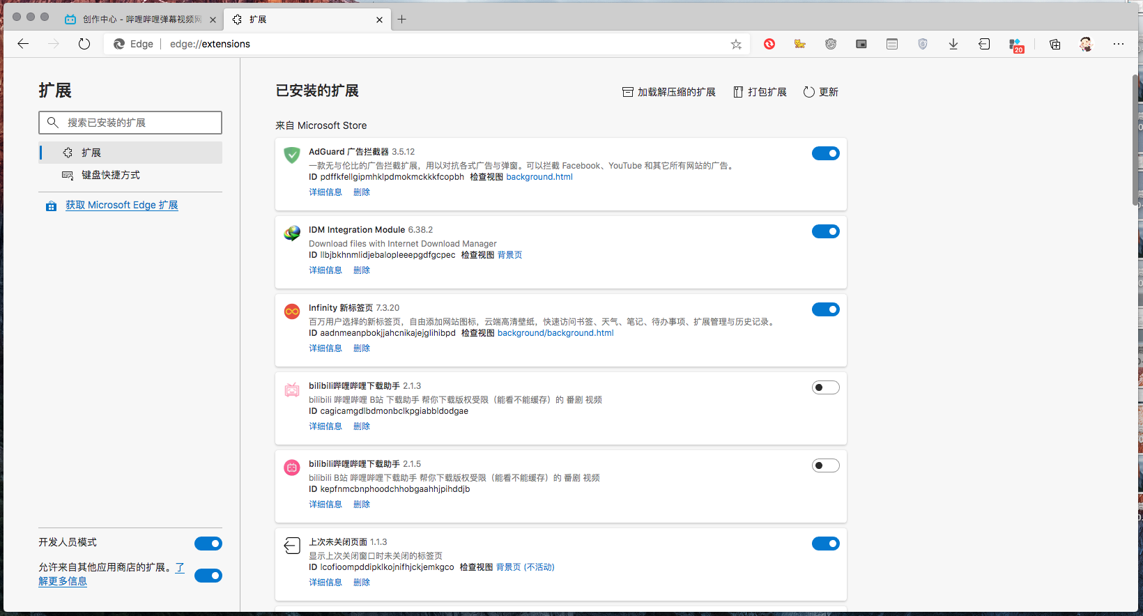Open the Settings and more ellipsis menu

[1119, 44]
